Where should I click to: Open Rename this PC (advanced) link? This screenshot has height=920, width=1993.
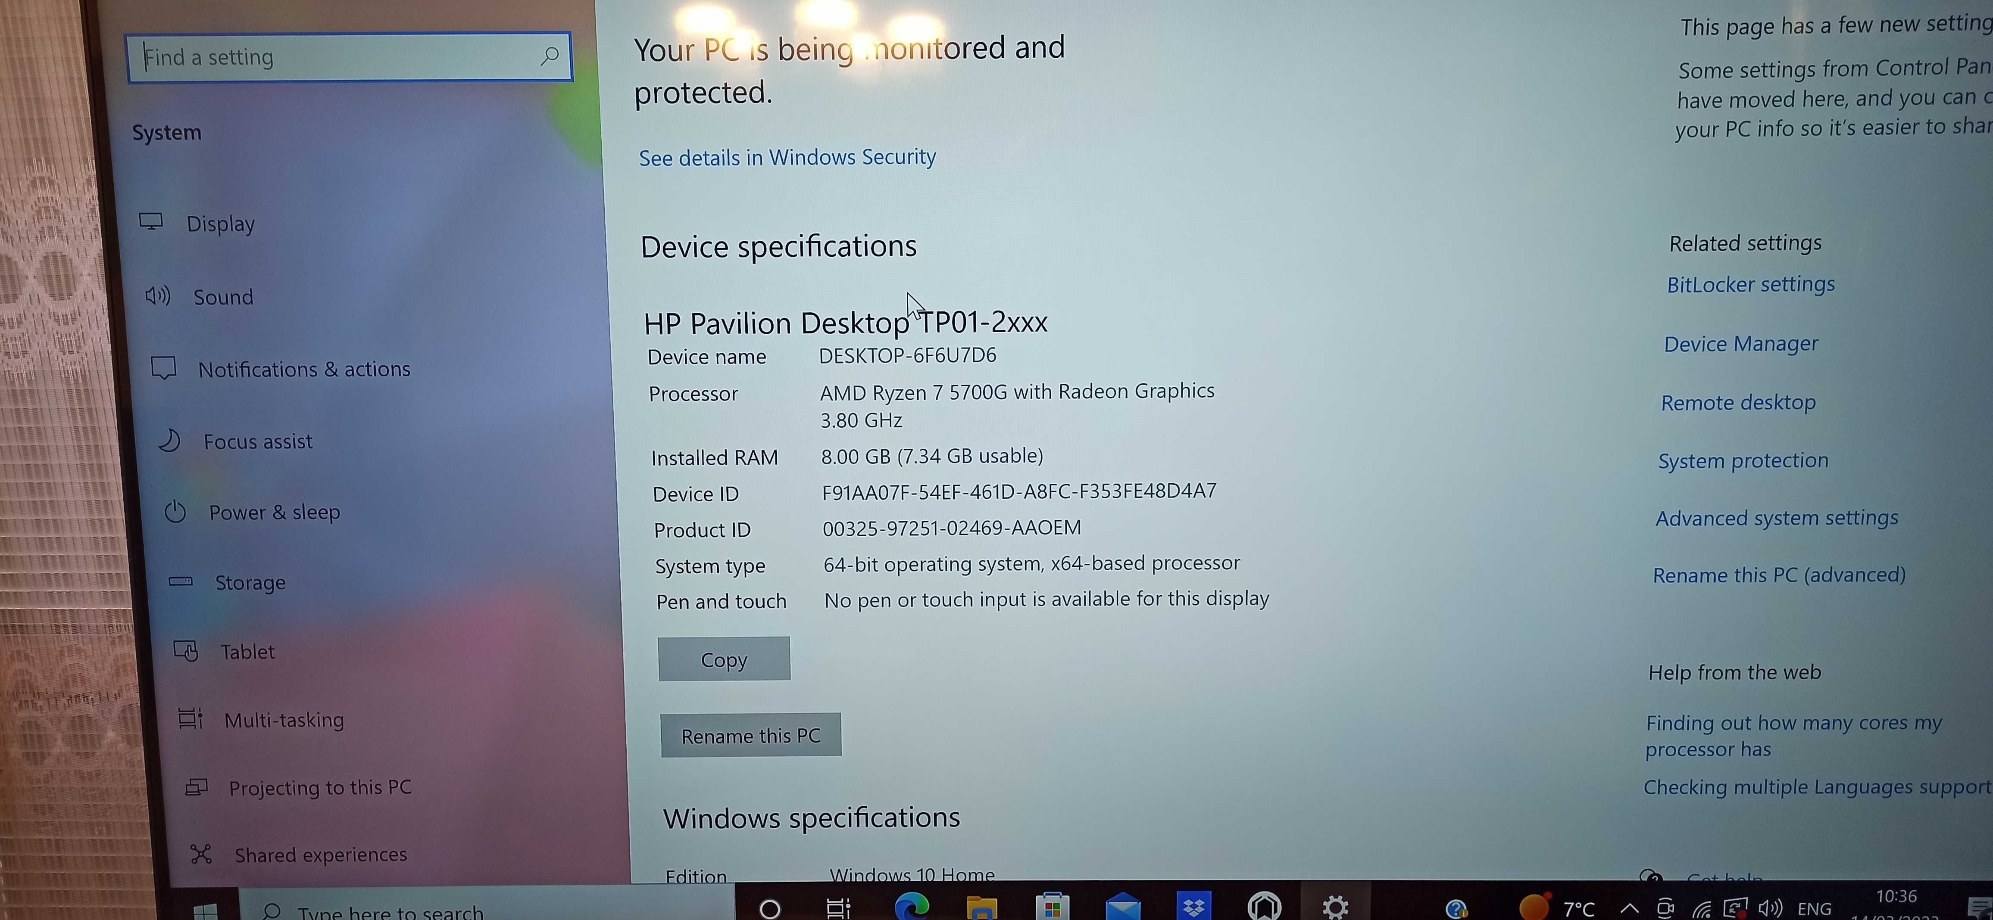[x=1779, y=575]
